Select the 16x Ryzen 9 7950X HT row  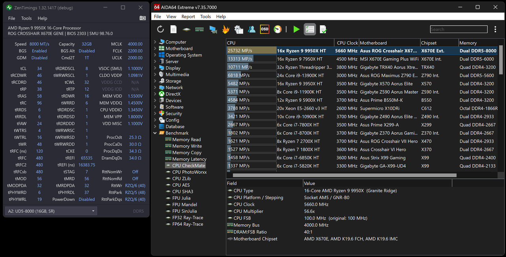[x=362, y=59]
